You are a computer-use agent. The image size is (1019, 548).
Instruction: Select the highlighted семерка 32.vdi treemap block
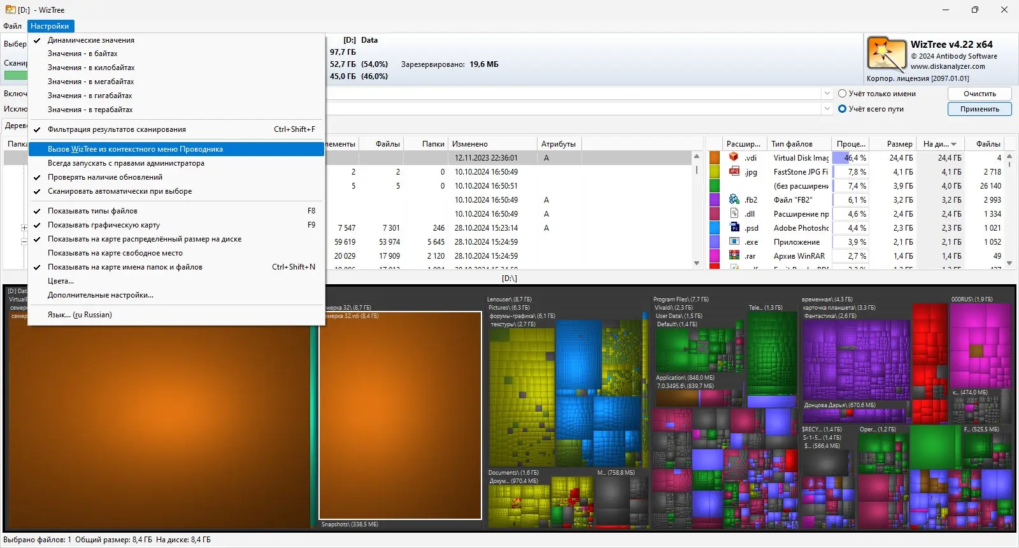[400, 415]
